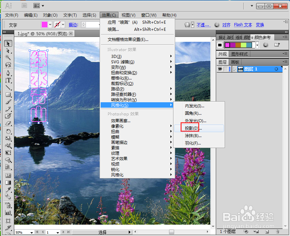The height and width of the screenshot is (236, 290).
Task: Select the Eraser tool
Action: 8,123
